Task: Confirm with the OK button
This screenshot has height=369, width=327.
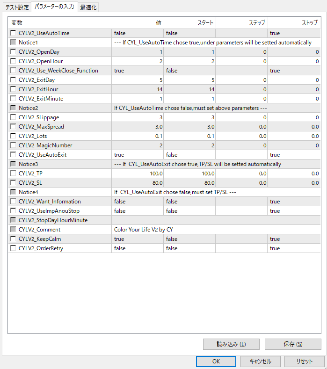Action: pyautogui.click(x=216, y=361)
